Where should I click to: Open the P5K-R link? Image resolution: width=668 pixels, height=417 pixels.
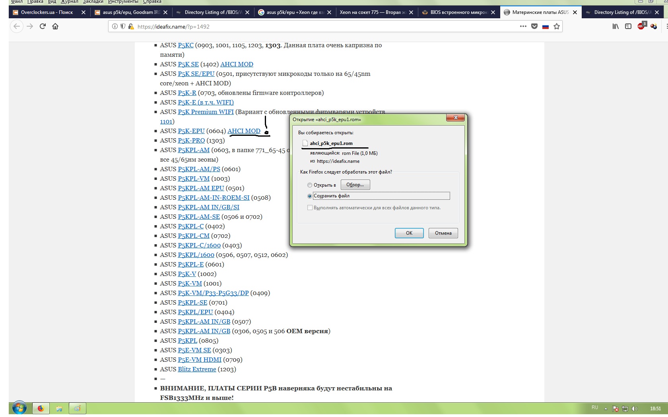187,93
